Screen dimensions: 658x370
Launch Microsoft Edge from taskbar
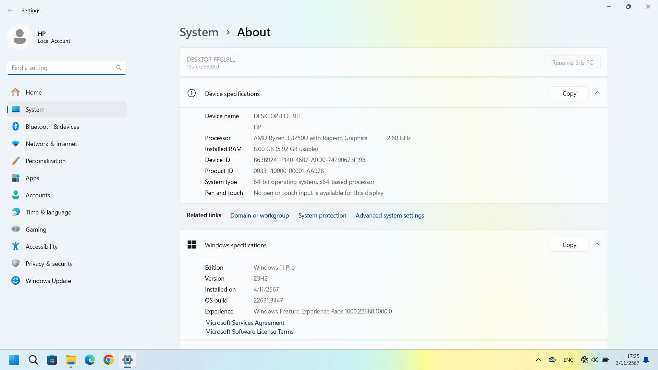(90, 360)
